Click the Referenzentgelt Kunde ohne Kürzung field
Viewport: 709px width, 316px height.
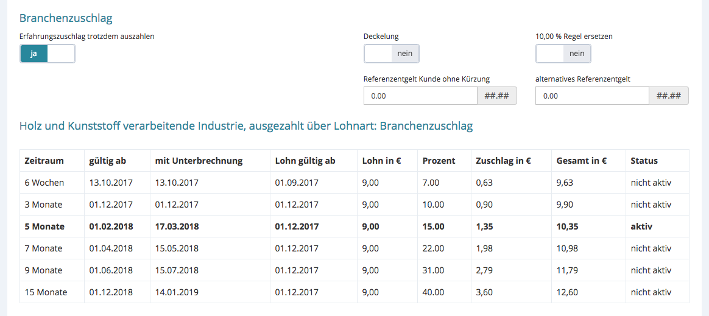pyautogui.click(x=420, y=96)
